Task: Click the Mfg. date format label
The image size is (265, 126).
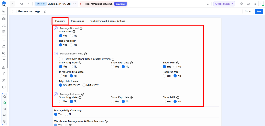Action: pyautogui.click(x=69, y=81)
